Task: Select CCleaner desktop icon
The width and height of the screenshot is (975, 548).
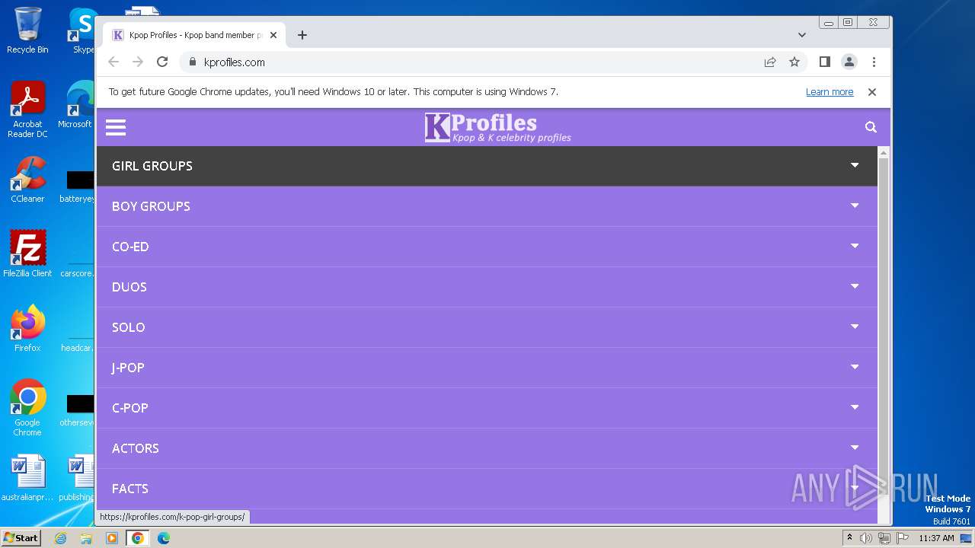Action: (x=27, y=180)
